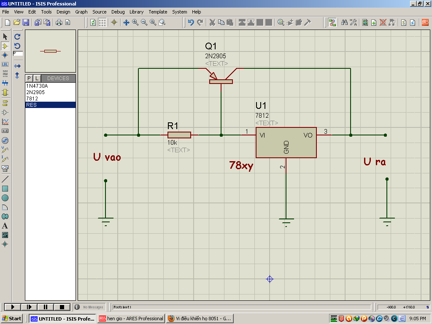
Task: Click the Wire Label mode icon
Action: (5, 65)
